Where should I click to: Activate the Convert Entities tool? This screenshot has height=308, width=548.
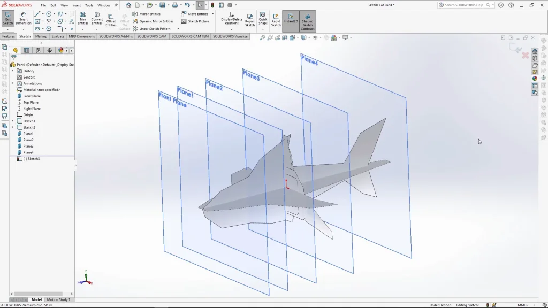[x=97, y=19]
